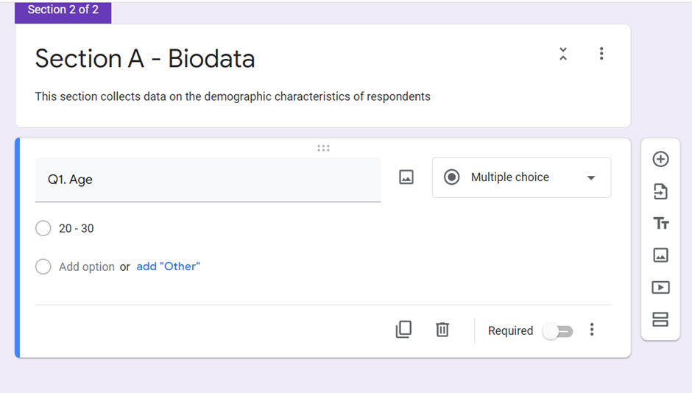Click Add option text to add choice
Image resolution: width=692 pixels, height=393 pixels.
point(87,267)
